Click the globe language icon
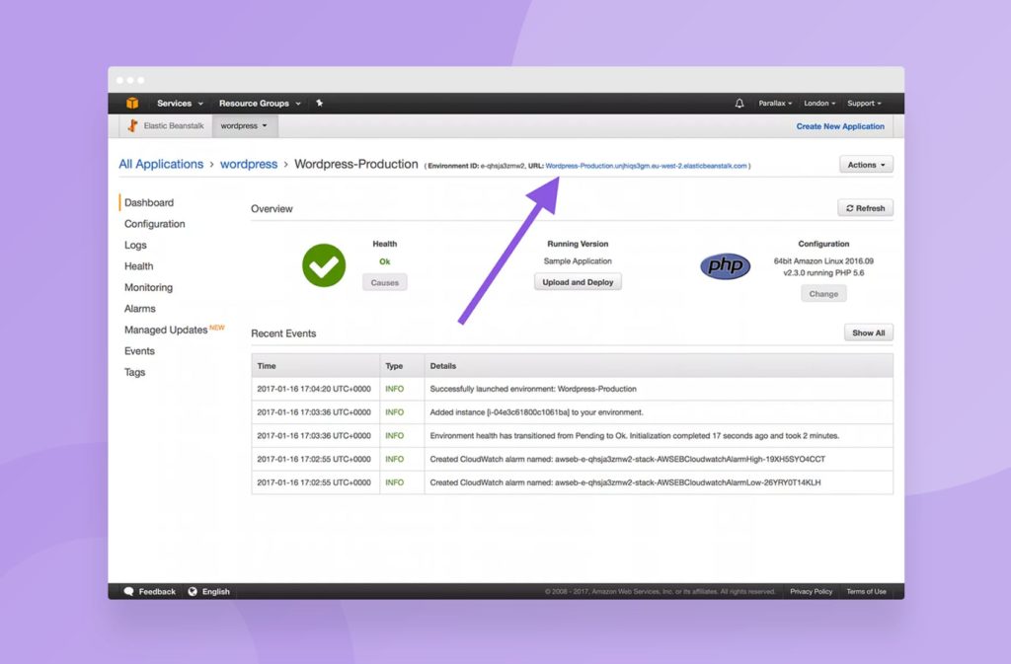This screenshot has height=664, width=1011. click(x=193, y=591)
